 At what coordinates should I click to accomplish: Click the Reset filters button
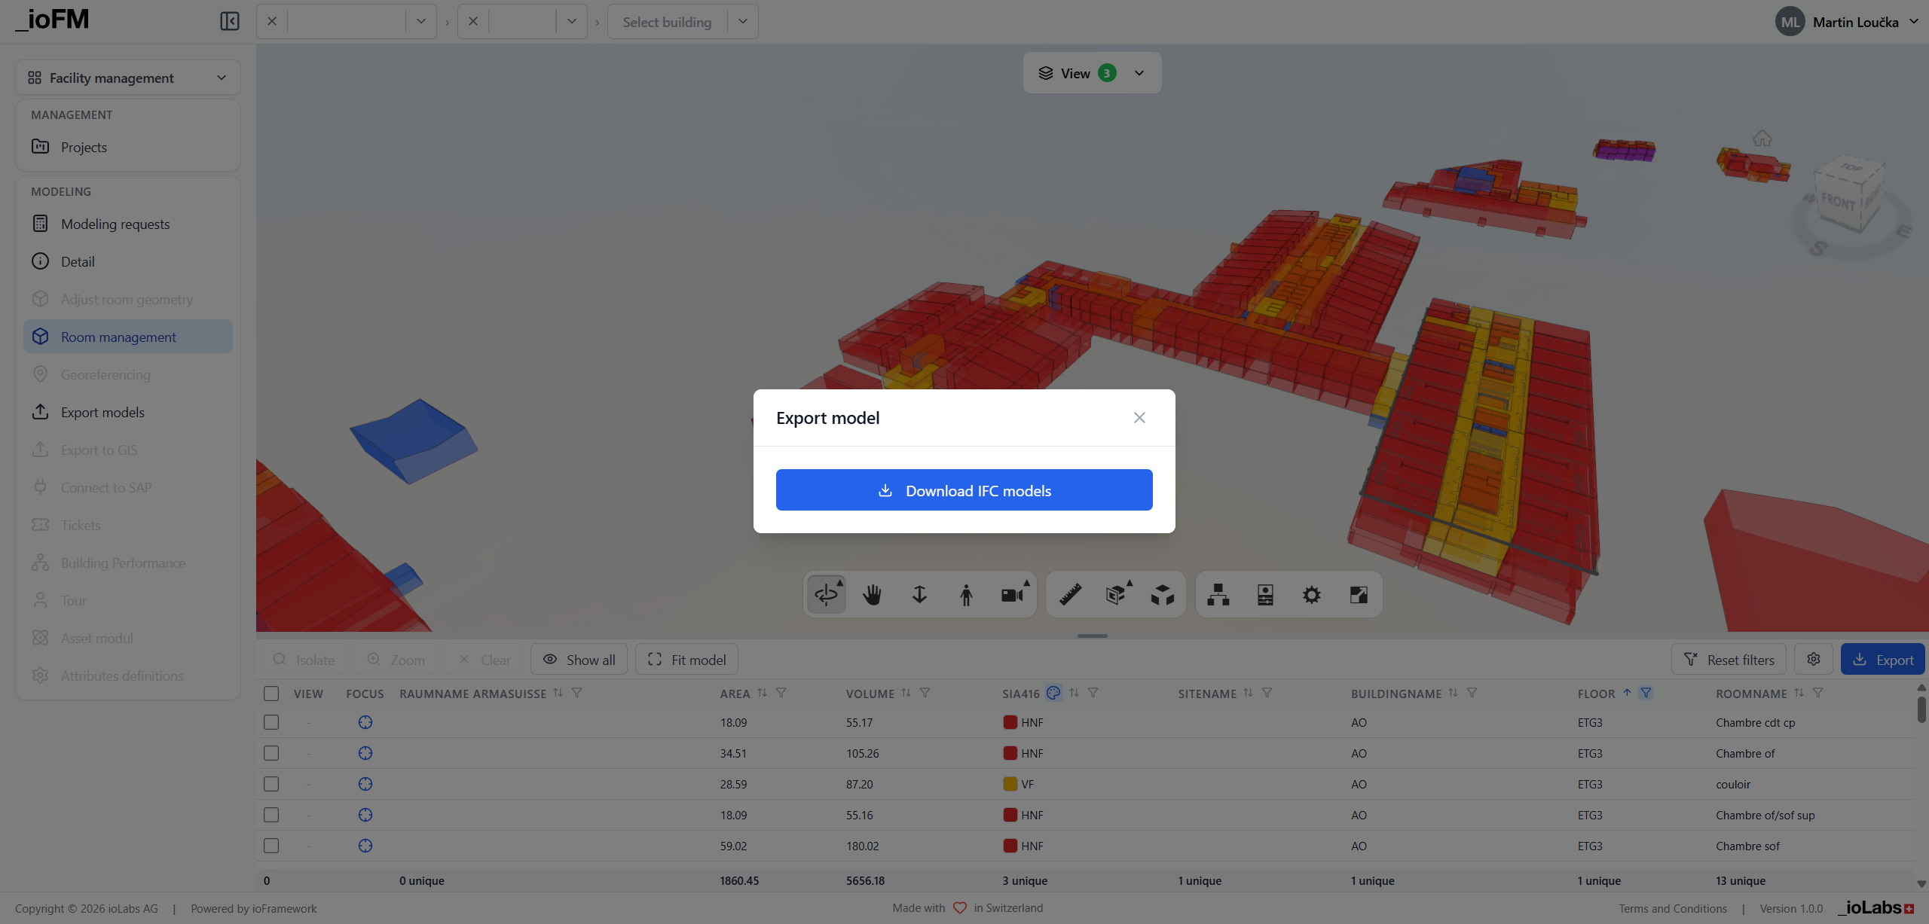pos(1729,660)
